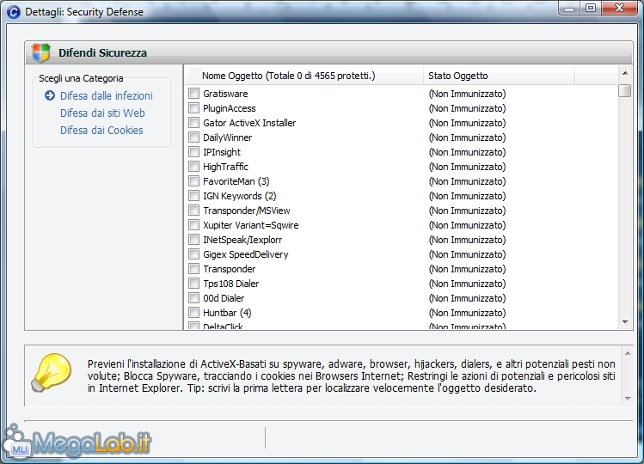This screenshot has height=464, width=644.
Task: Select the Gigex SpeedDelivery row name
Action: pos(246,254)
